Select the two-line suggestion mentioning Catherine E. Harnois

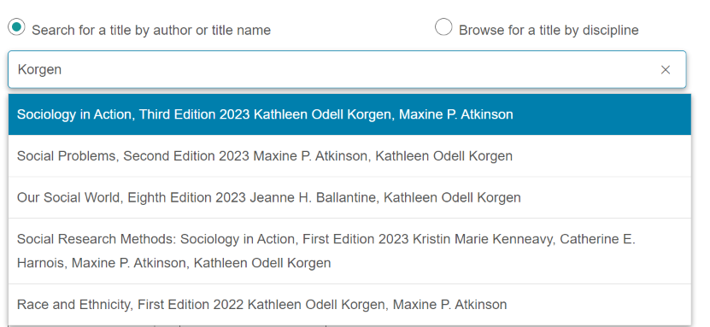click(349, 251)
